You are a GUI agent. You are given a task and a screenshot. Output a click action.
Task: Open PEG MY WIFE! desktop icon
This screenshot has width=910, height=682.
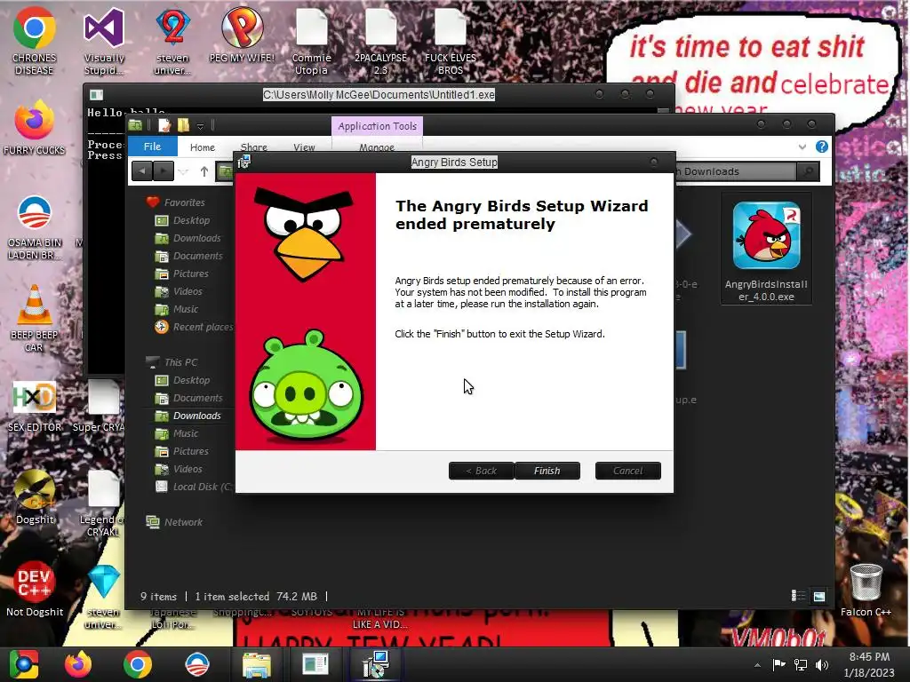click(242, 35)
